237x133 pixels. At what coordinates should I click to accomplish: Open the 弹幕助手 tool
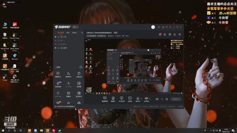click(58, 75)
